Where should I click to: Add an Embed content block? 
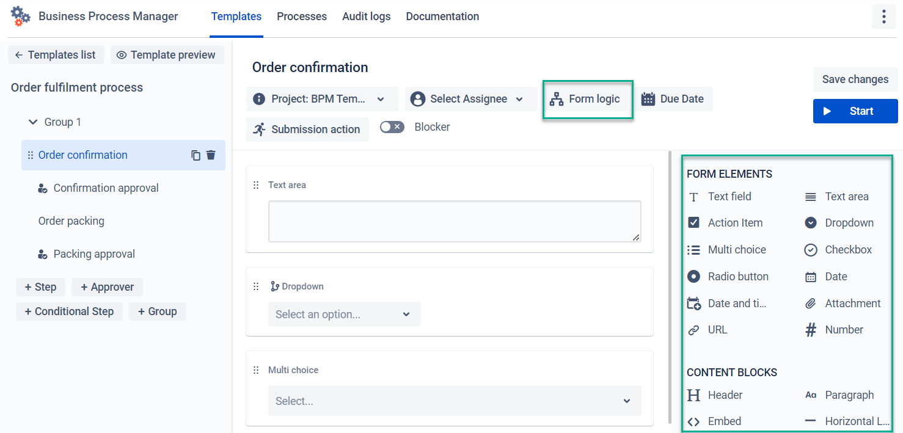(723, 421)
